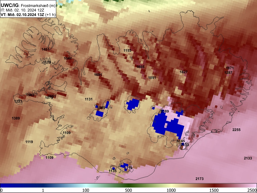Click the 1153 map value
The height and width of the screenshot is (193, 257).
127,51
